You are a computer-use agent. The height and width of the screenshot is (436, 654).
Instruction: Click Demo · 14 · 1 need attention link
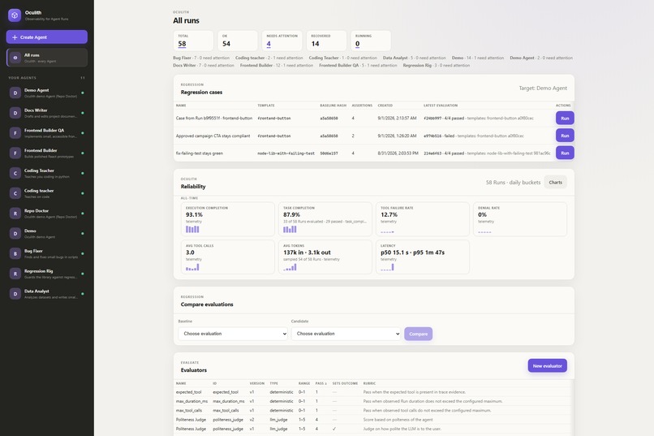(x=478, y=58)
